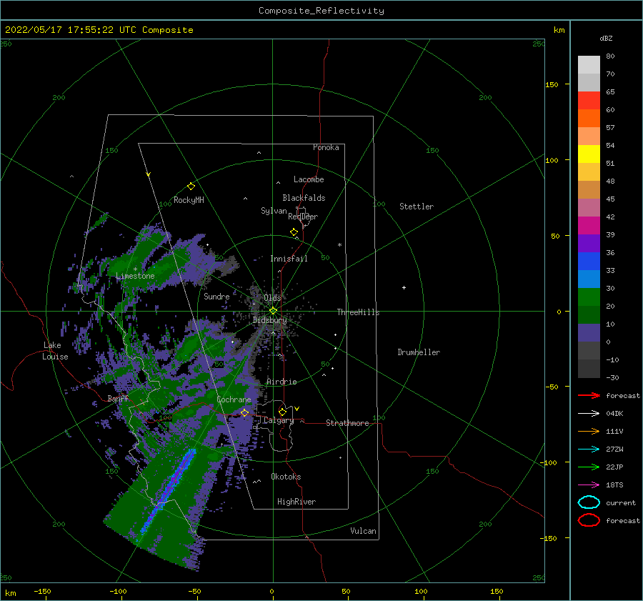Click the green 22JP arrow icon

point(589,467)
